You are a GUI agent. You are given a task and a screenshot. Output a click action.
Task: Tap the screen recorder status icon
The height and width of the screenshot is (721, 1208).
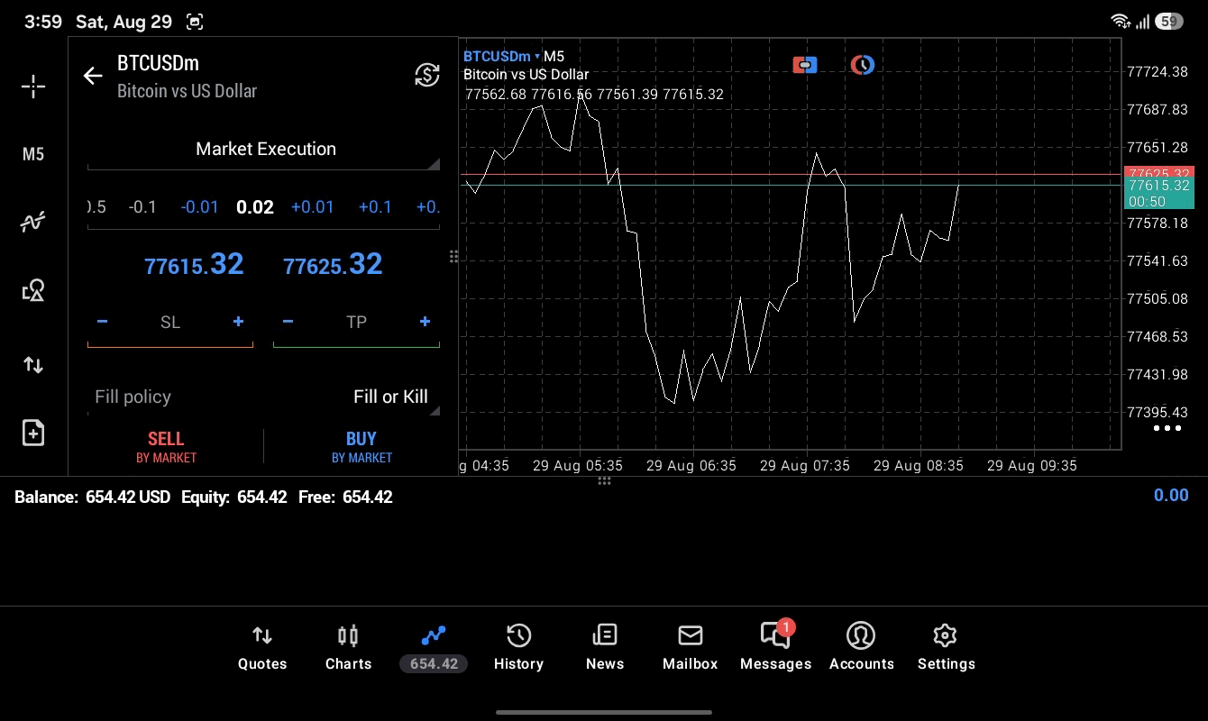(x=194, y=22)
